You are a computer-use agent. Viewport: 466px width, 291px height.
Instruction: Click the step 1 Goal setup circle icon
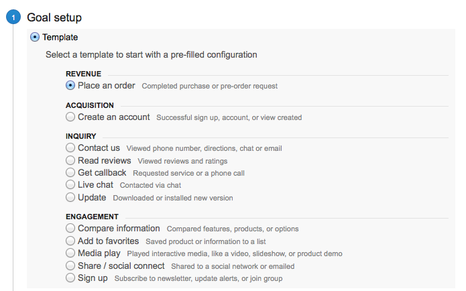click(13, 17)
